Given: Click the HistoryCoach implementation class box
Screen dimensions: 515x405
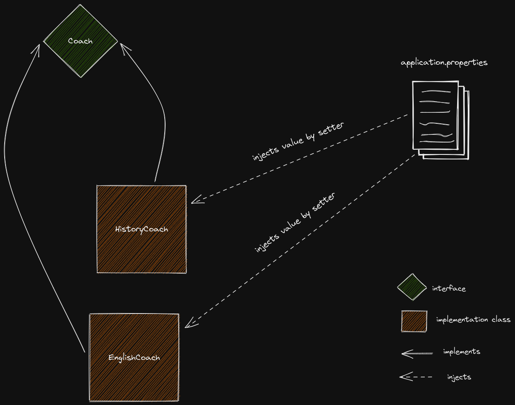Looking at the screenshot, I should pyautogui.click(x=141, y=228).
